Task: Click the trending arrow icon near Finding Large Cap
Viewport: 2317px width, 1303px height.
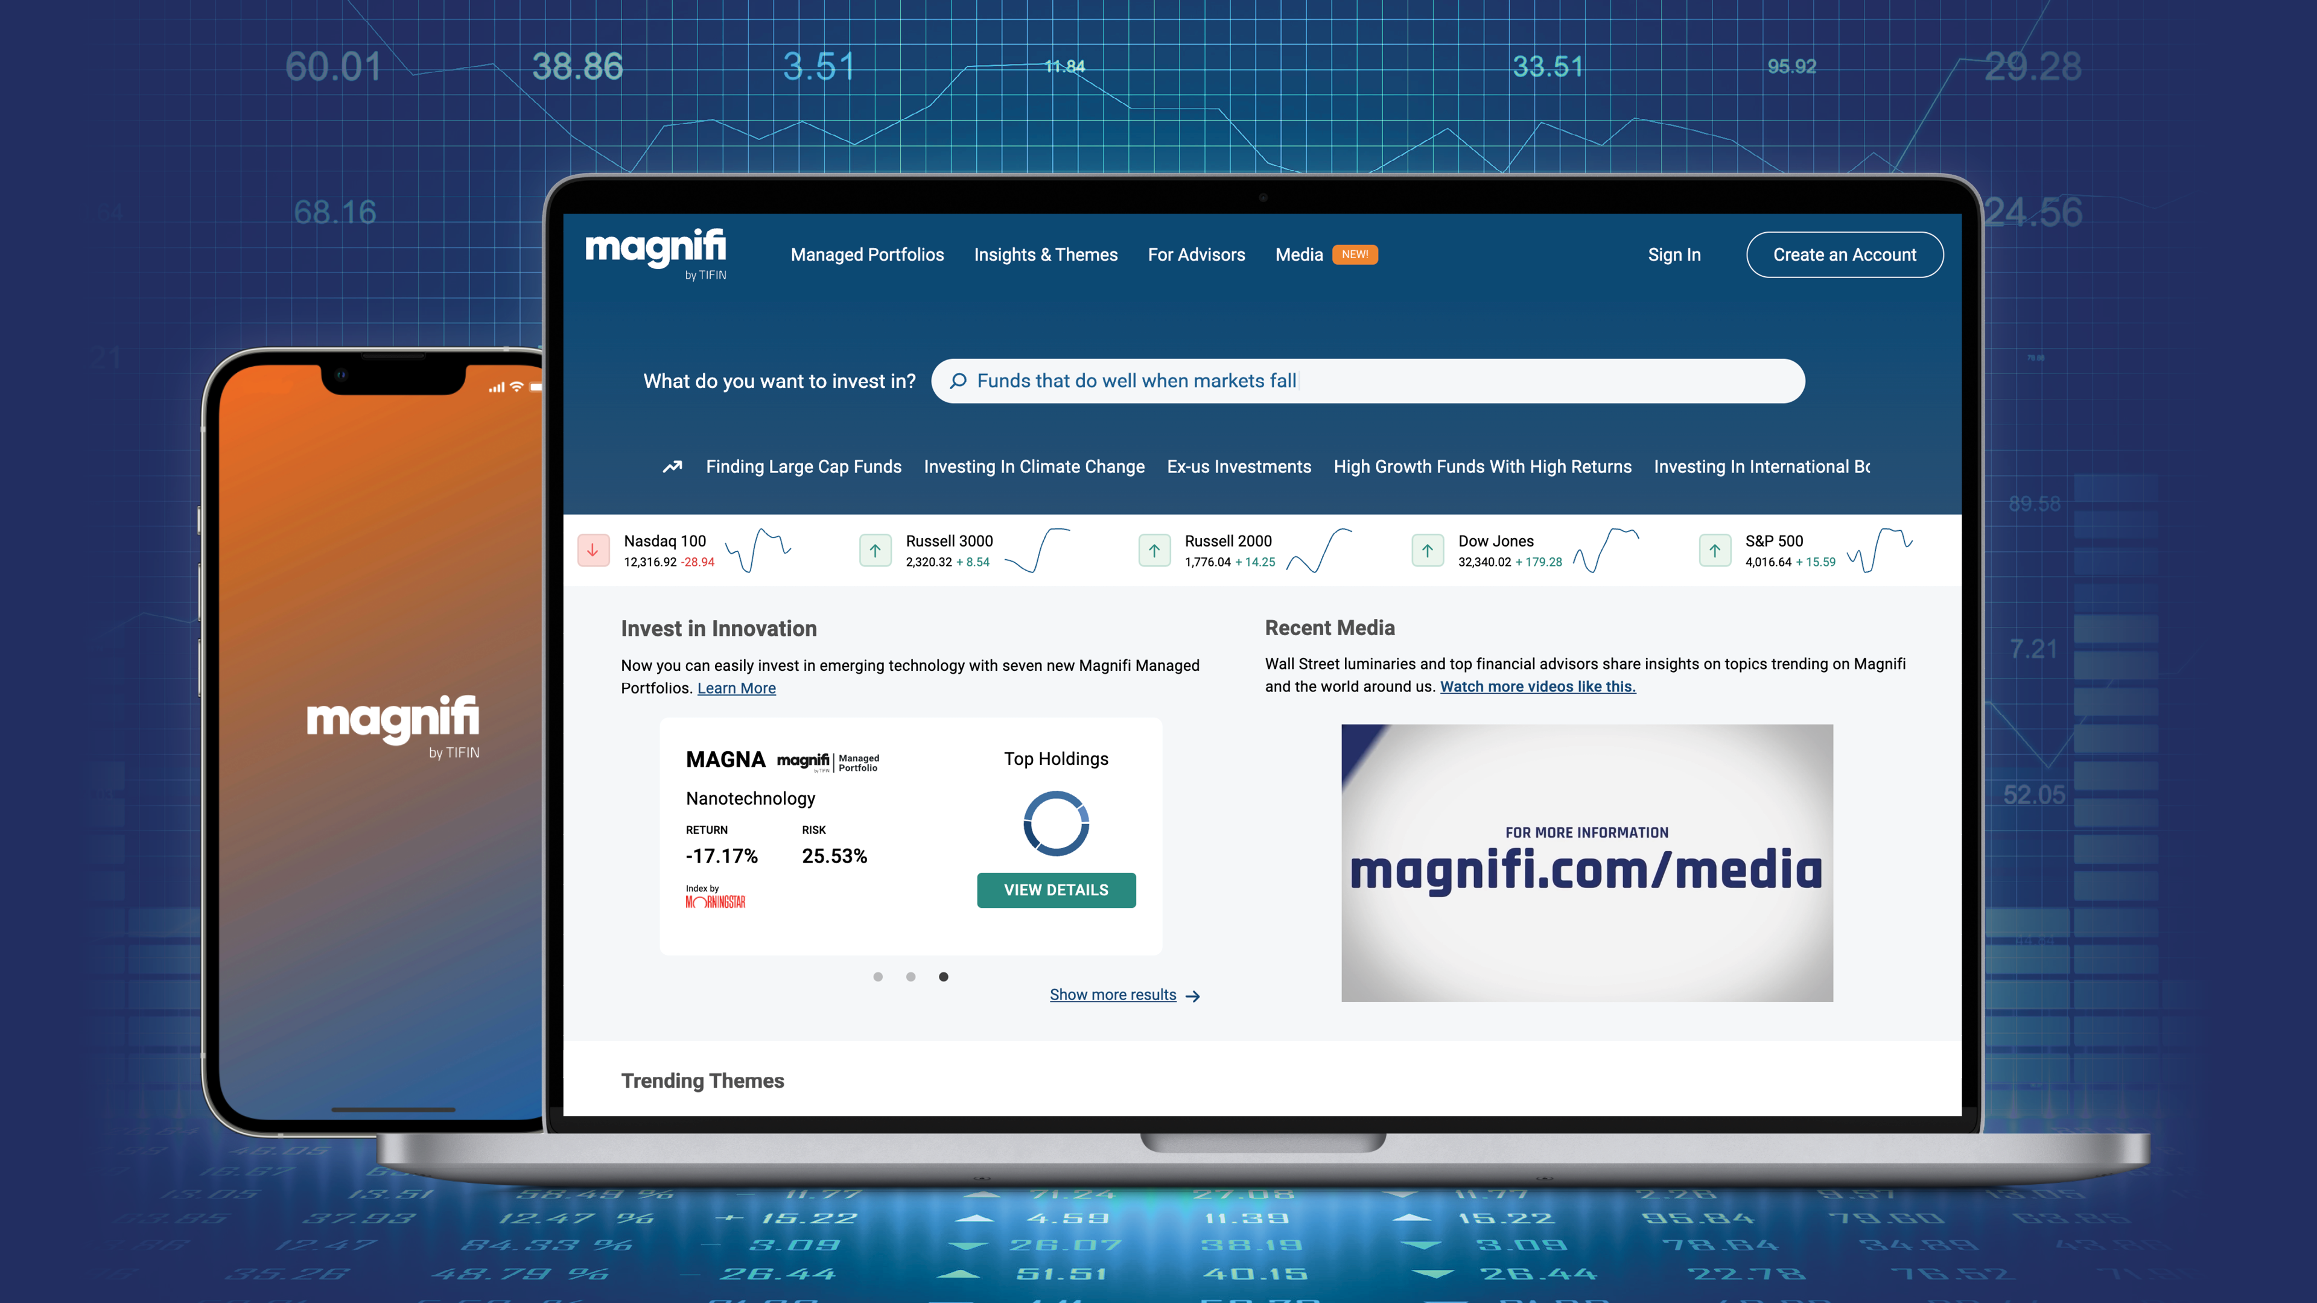Action: 670,466
